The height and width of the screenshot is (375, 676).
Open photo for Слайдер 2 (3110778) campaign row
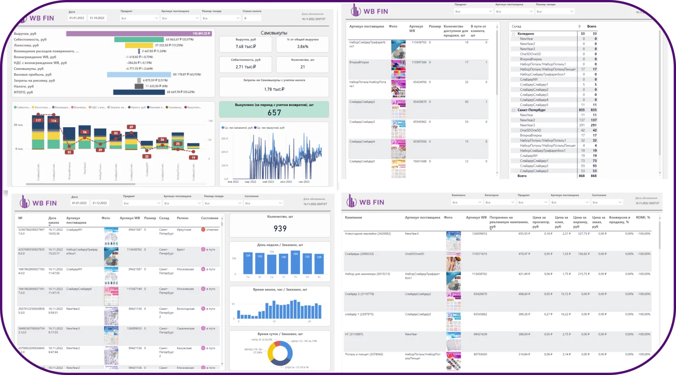453,301
